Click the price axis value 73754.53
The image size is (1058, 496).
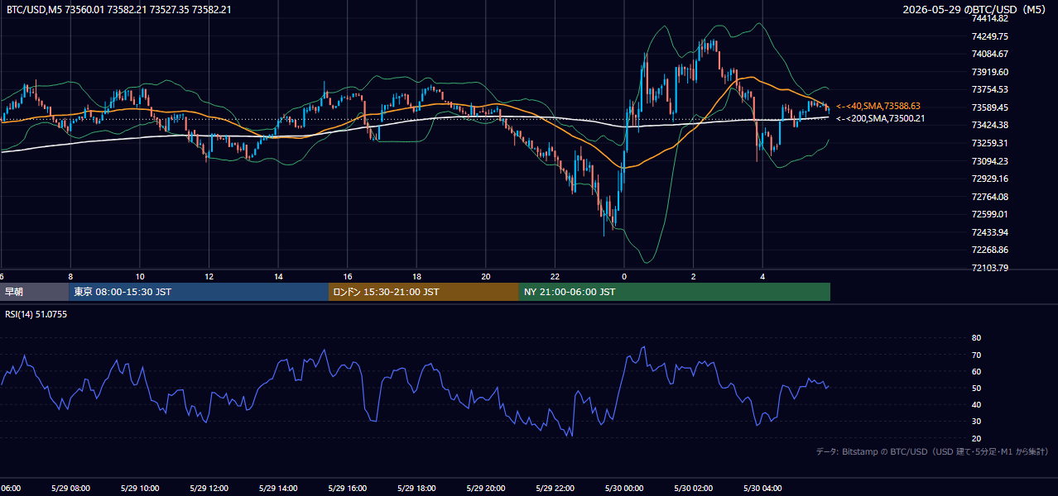[989, 89]
